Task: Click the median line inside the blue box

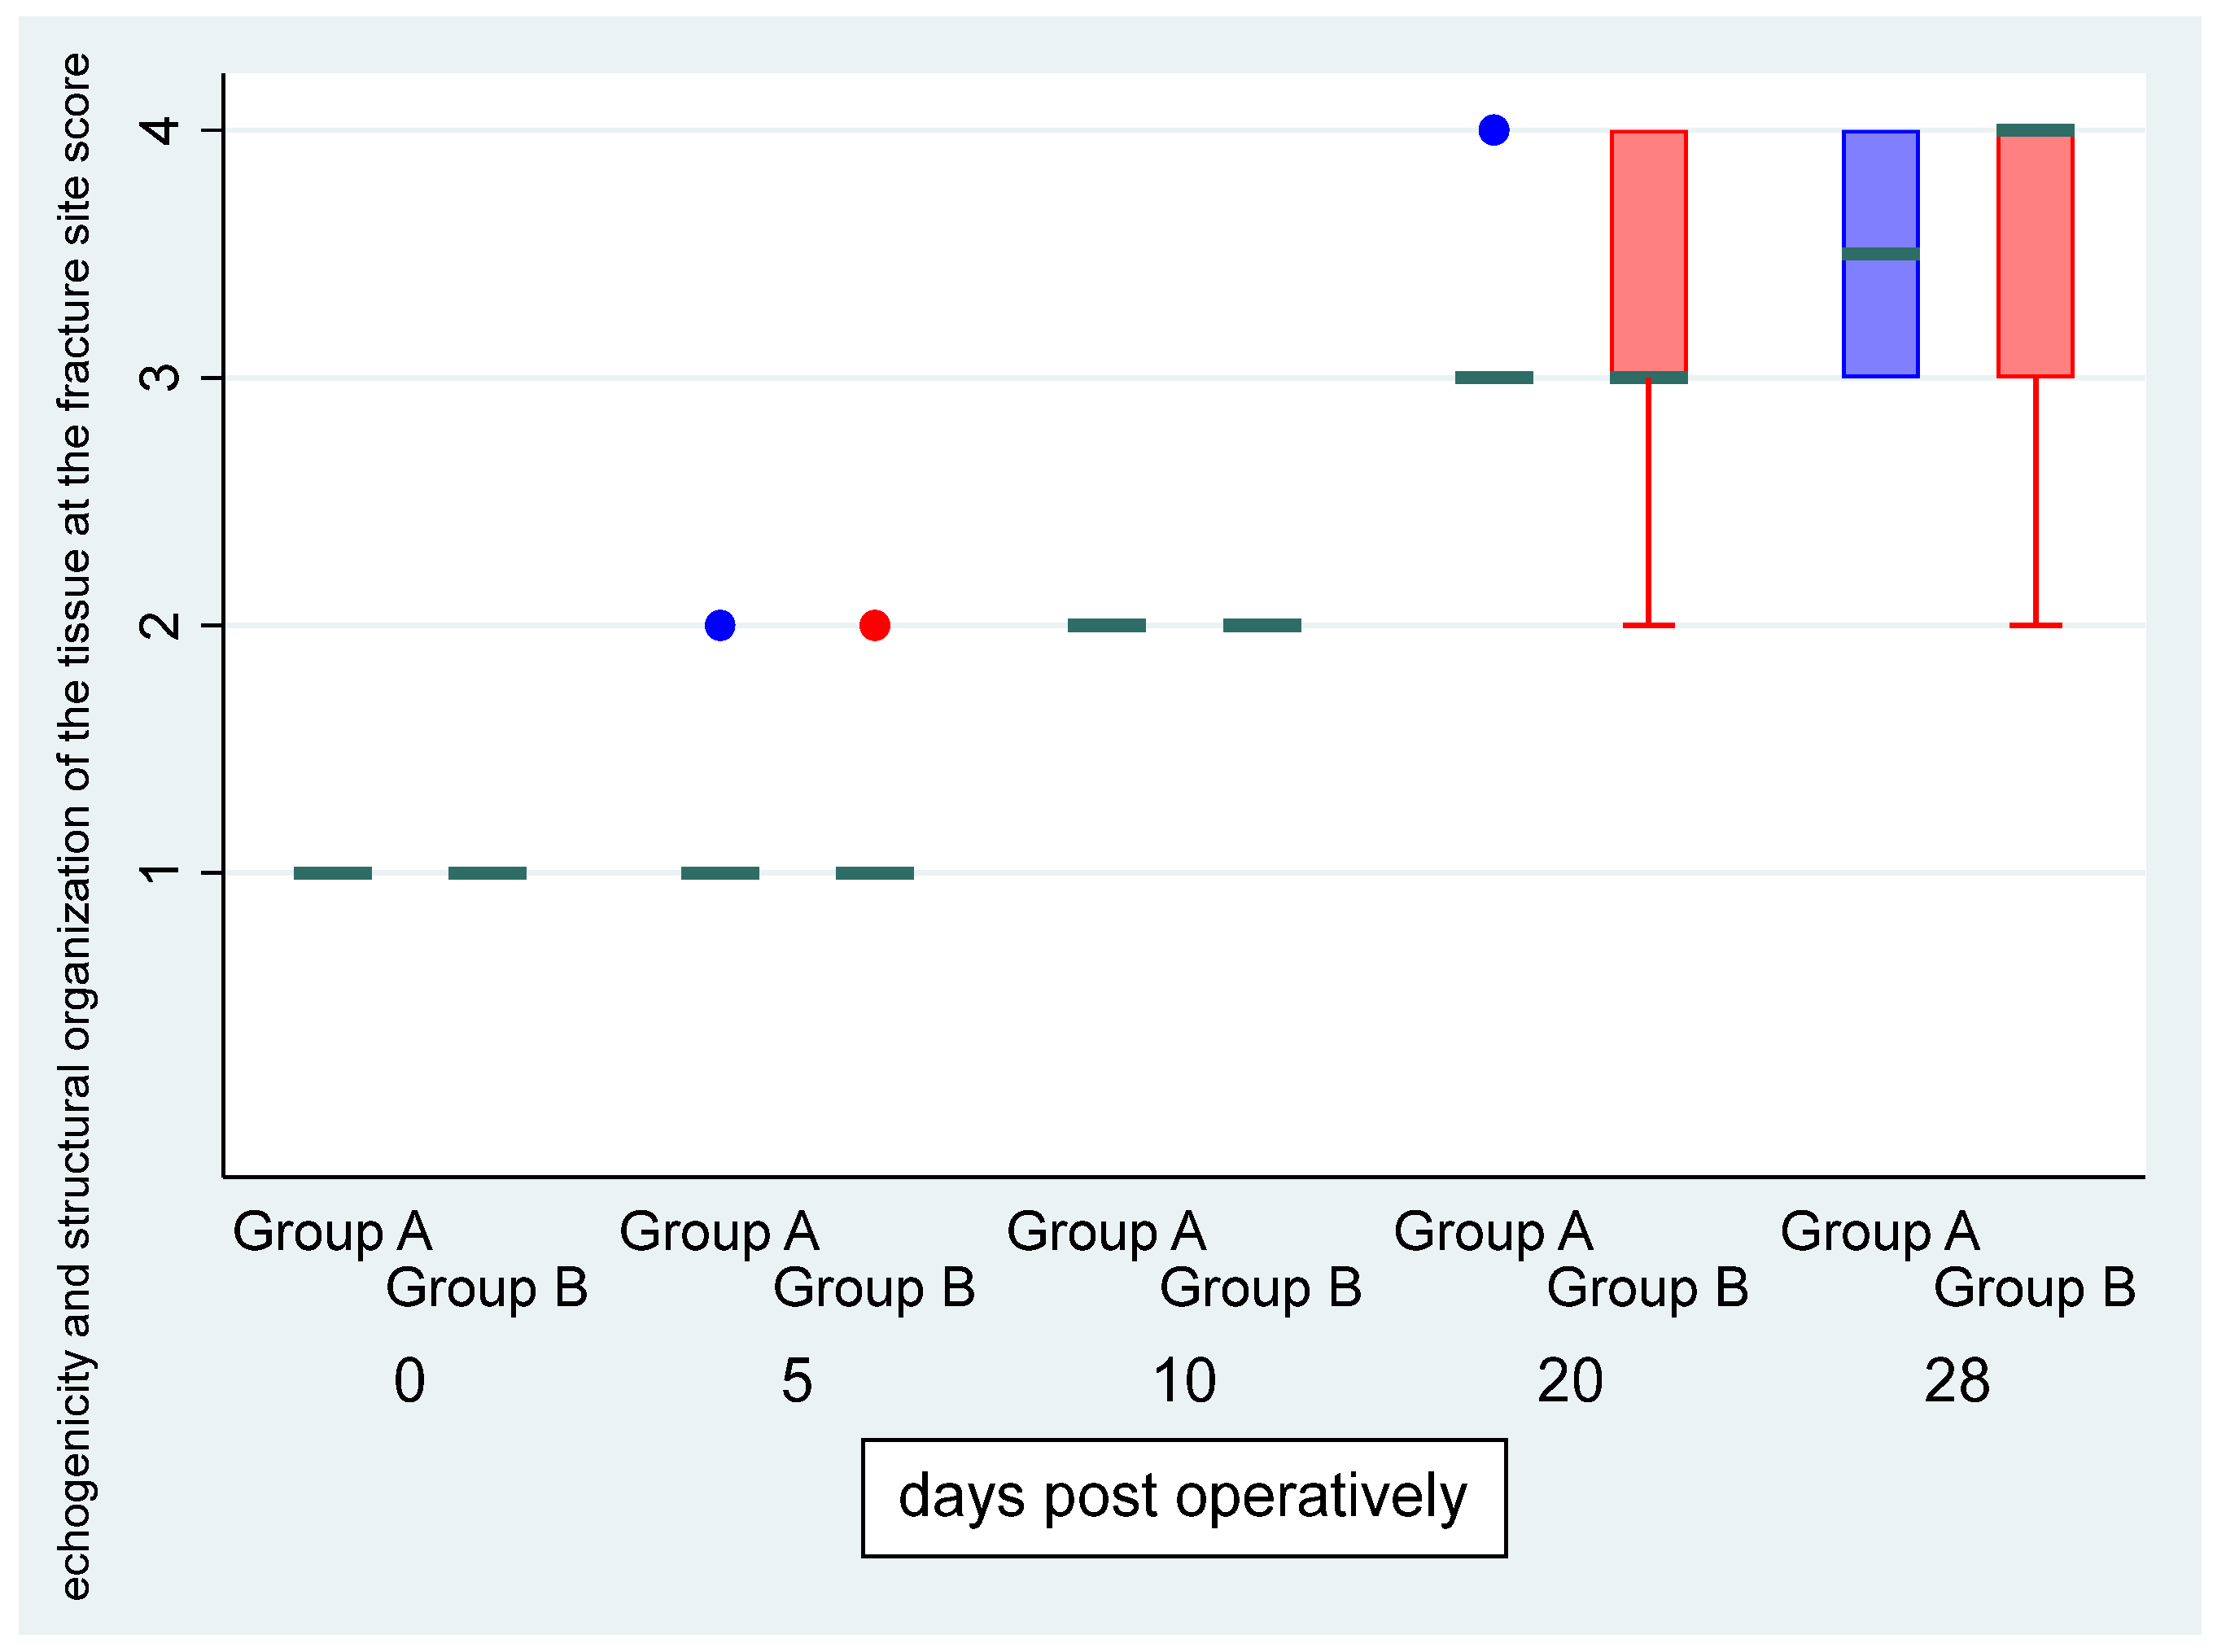Action: (1880, 253)
